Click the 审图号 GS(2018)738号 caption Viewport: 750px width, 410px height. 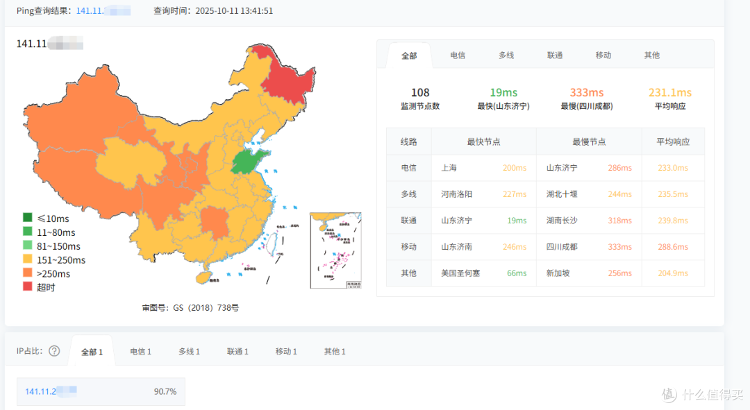click(190, 308)
